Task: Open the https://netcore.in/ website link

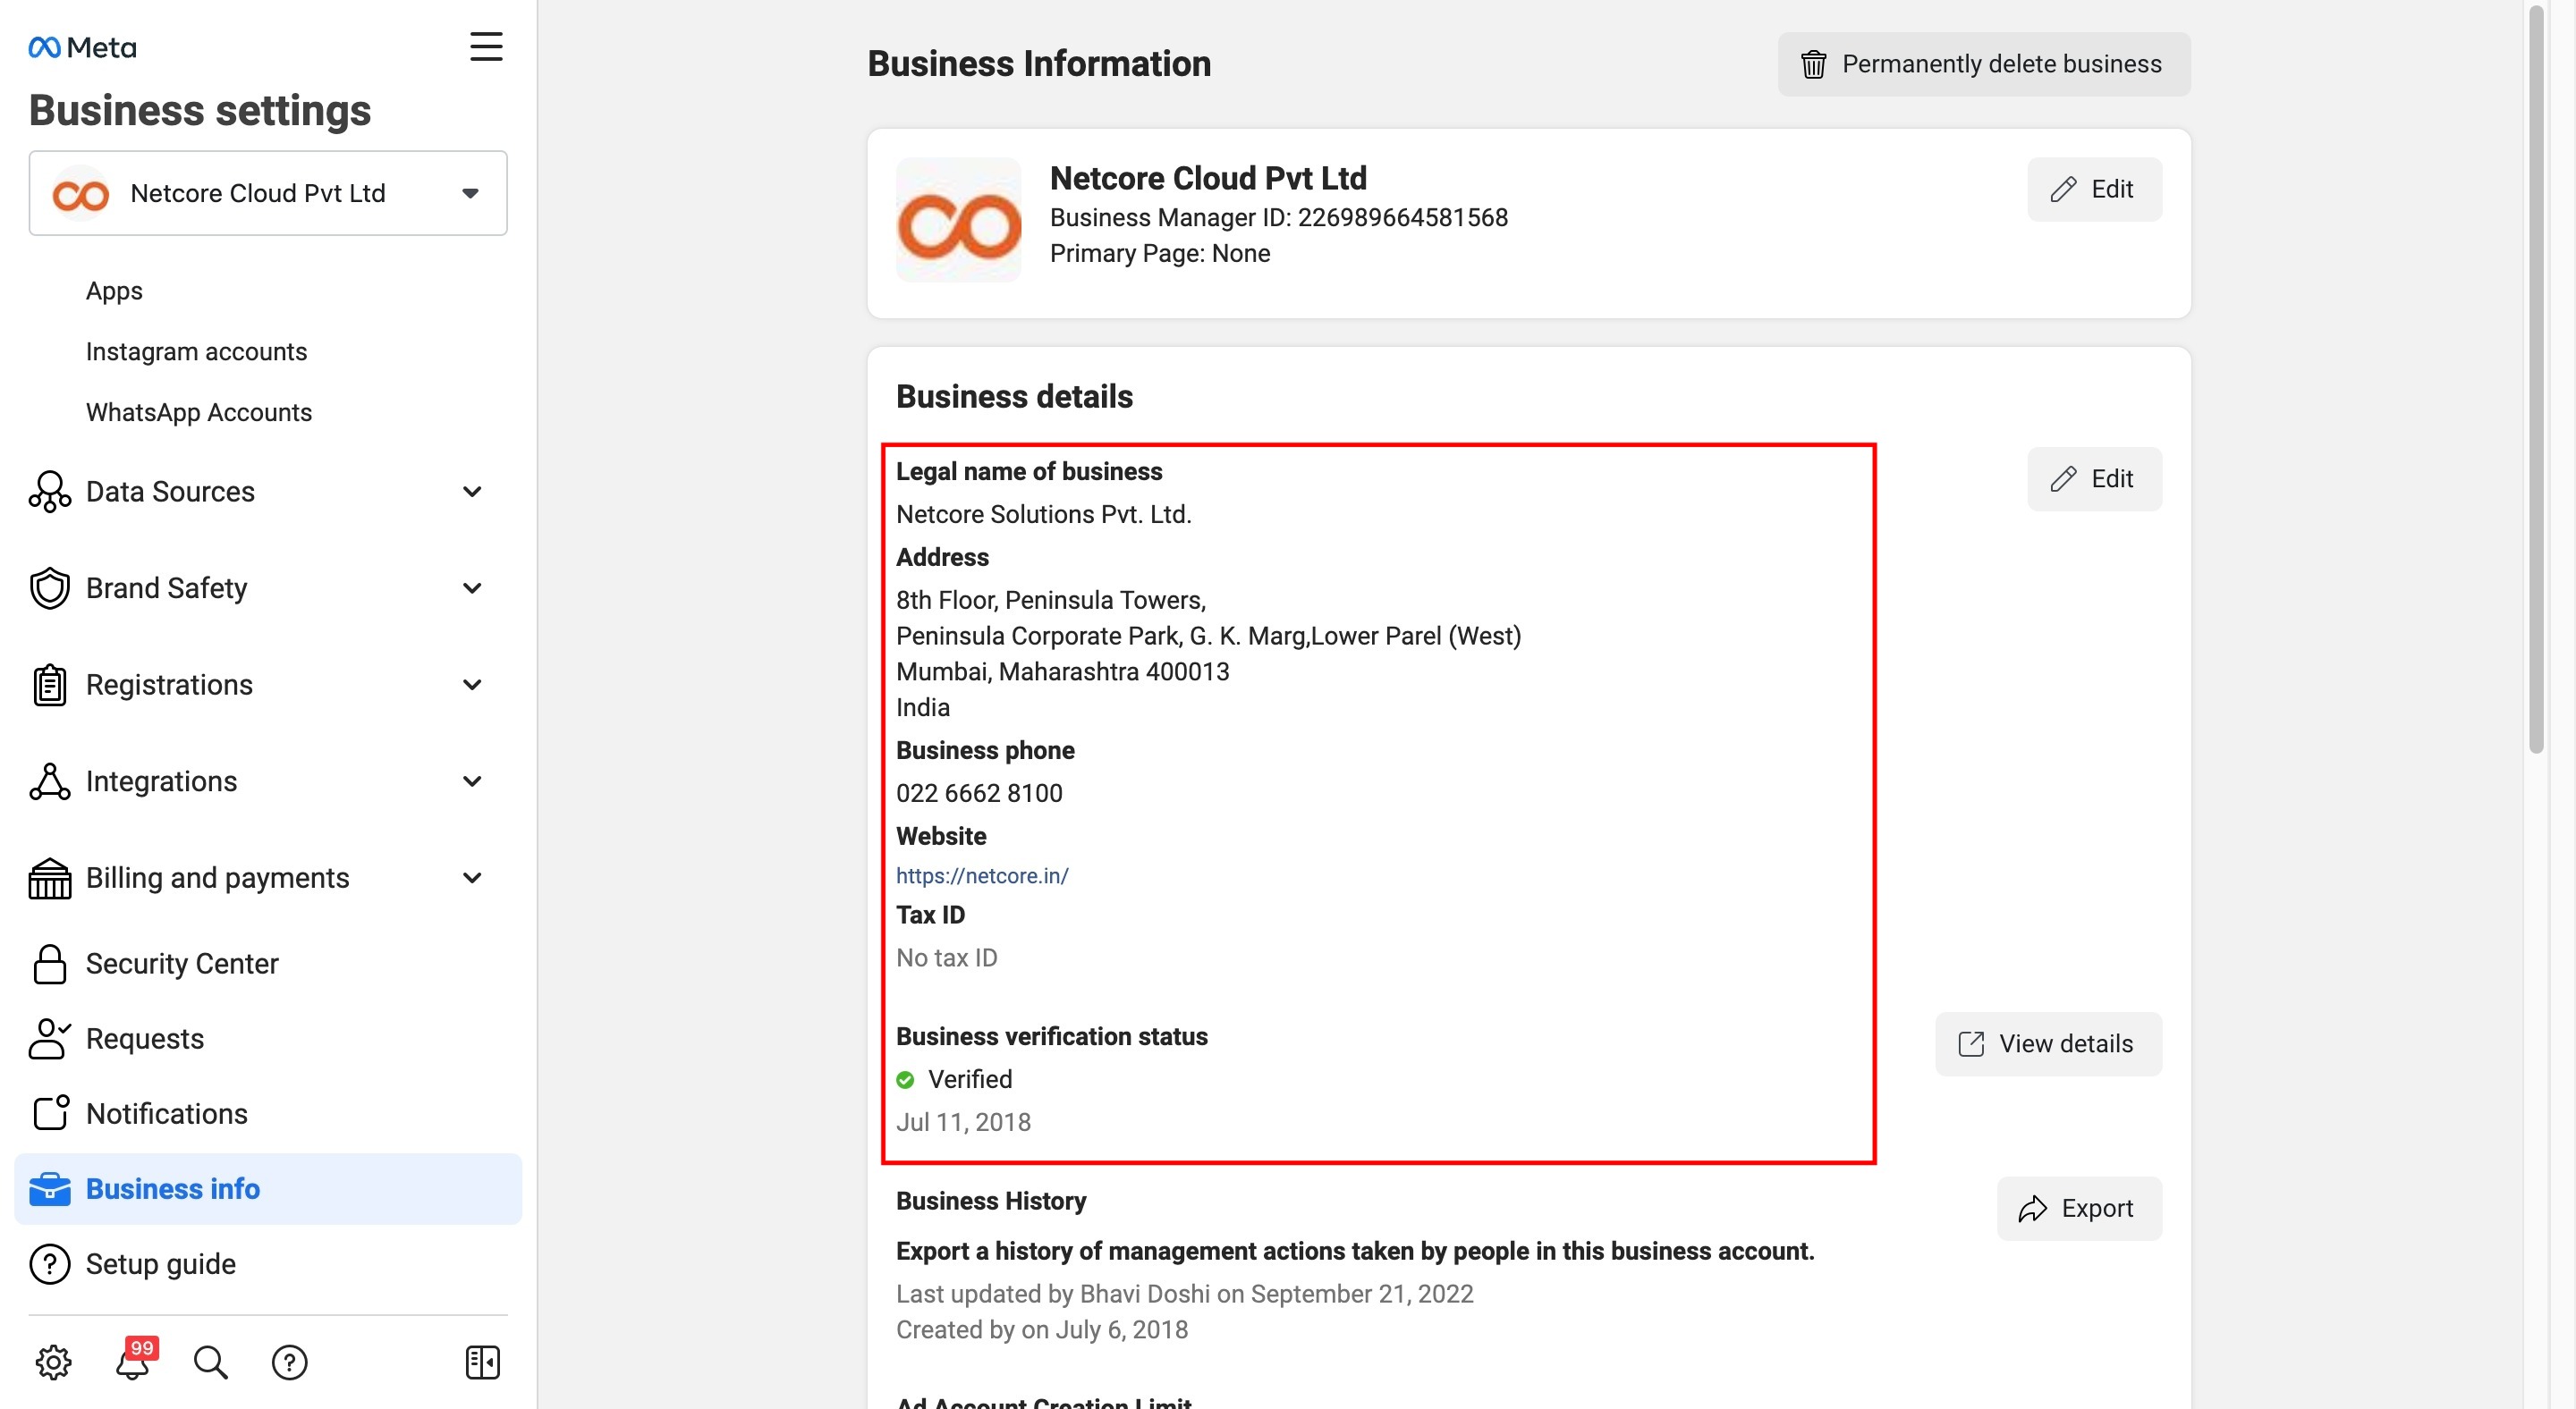Action: 982,874
